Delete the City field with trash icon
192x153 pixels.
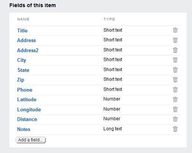(x=175, y=60)
